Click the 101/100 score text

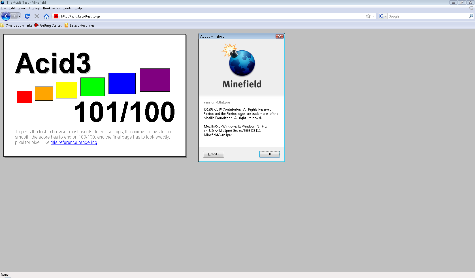click(x=125, y=112)
